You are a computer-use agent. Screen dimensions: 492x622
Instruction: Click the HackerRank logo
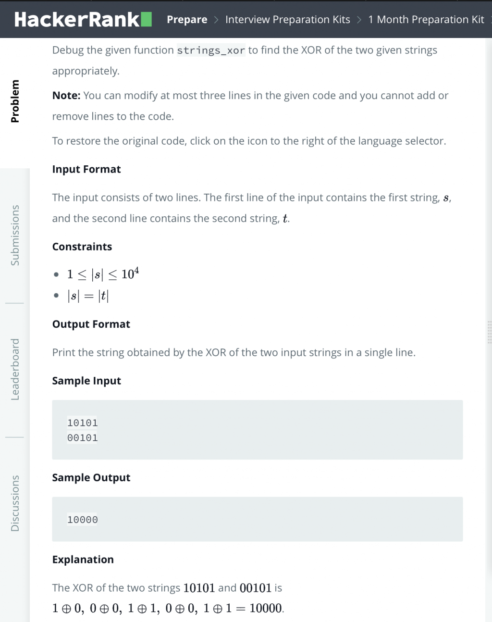pyautogui.click(x=83, y=20)
